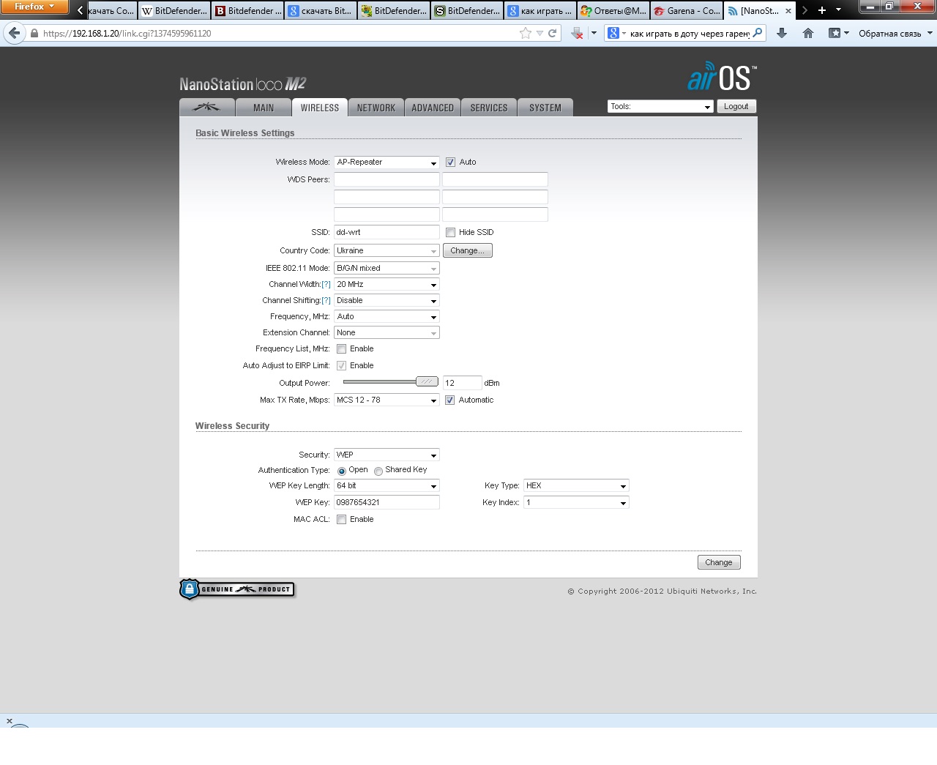Click the Genuine Product badge
This screenshot has height=765, width=937.
[237, 589]
